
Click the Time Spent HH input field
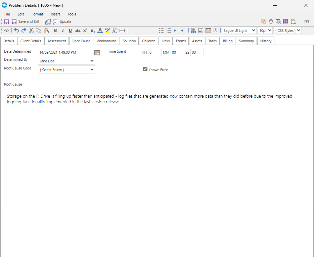[155, 52]
